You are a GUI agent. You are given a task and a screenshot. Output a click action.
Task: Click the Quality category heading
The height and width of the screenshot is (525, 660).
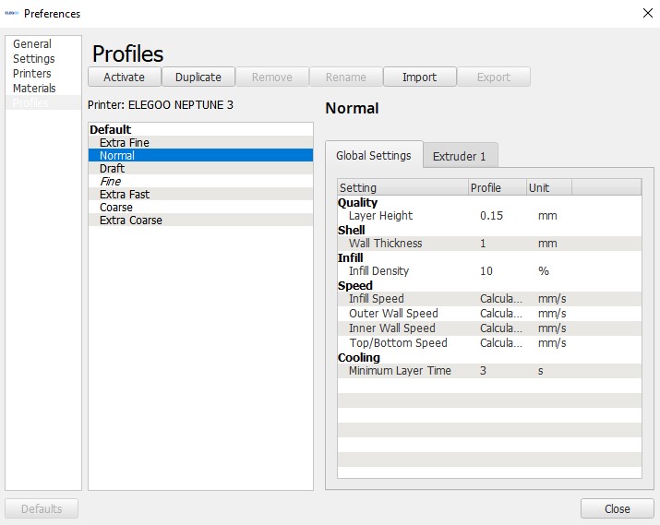pos(358,202)
